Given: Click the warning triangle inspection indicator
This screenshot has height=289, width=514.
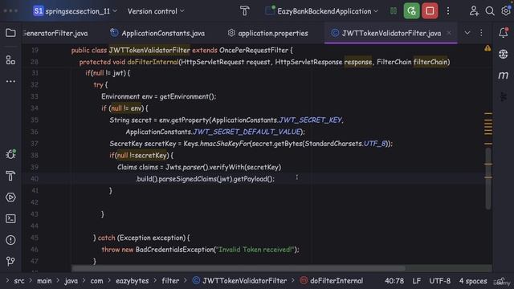Looking at the screenshot, I should (487, 48).
